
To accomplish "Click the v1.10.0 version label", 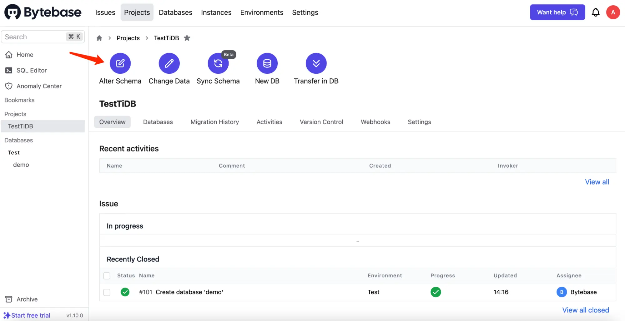I will click(75, 315).
